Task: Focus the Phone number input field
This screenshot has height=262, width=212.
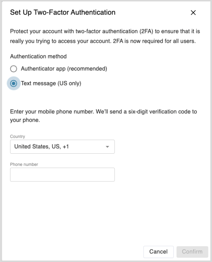Action: 62,175
